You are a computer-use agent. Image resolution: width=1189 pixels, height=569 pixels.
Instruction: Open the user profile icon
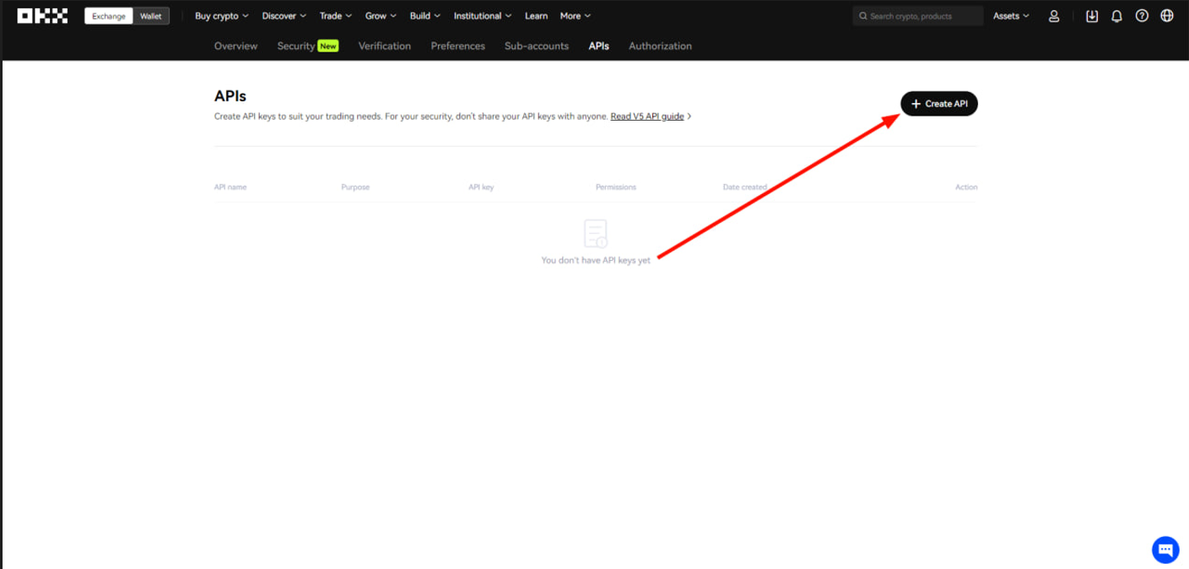(x=1053, y=15)
